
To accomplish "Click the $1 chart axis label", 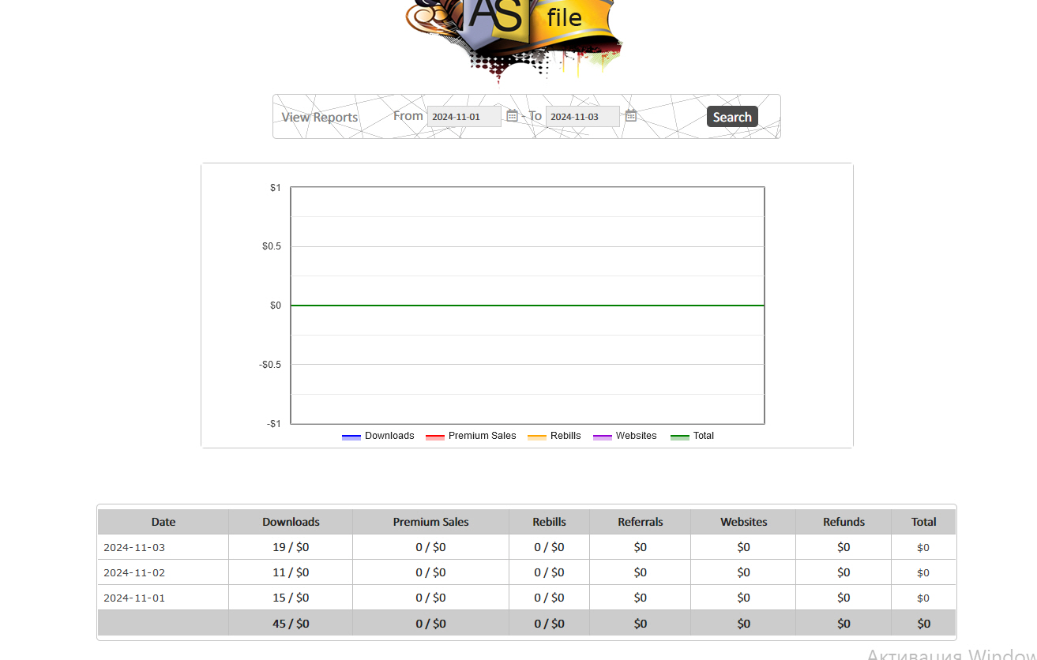I will pyautogui.click(x=275, y=188).
